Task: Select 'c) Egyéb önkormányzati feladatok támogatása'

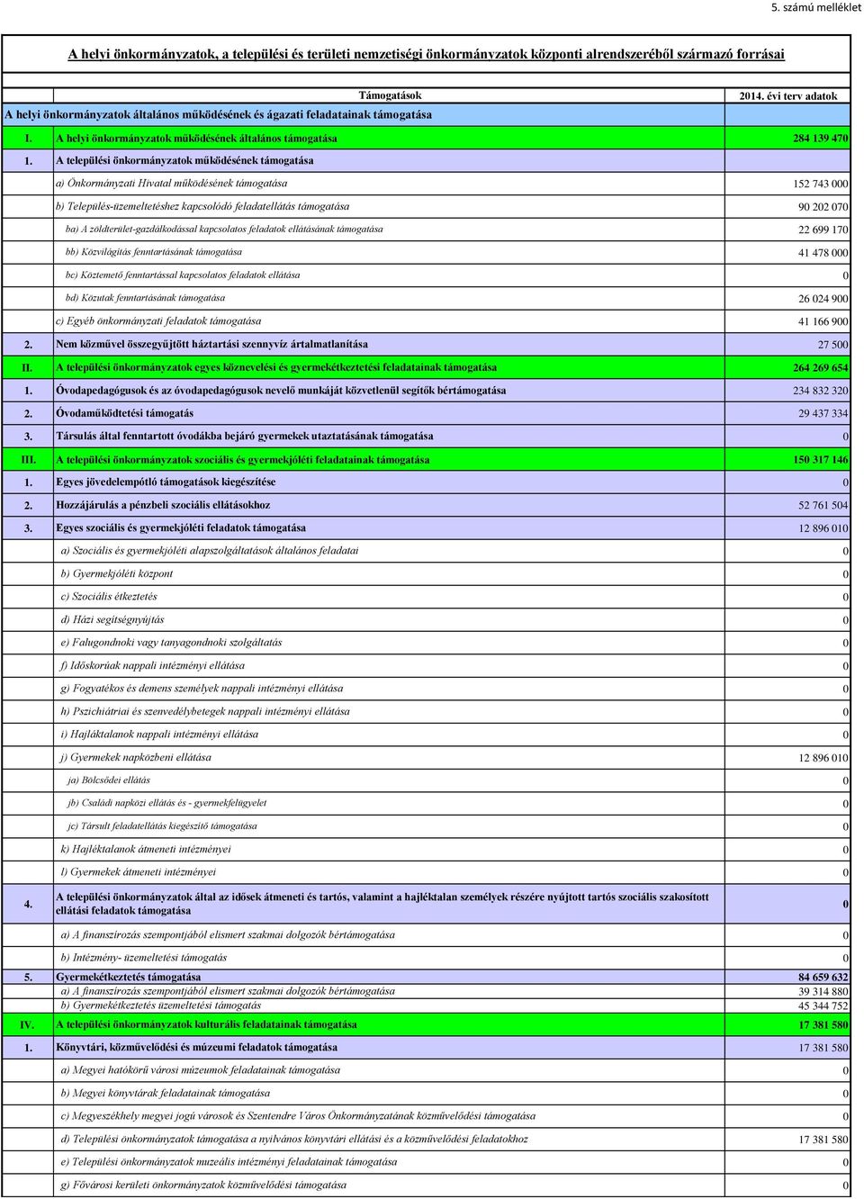Action: pos(158,321)
